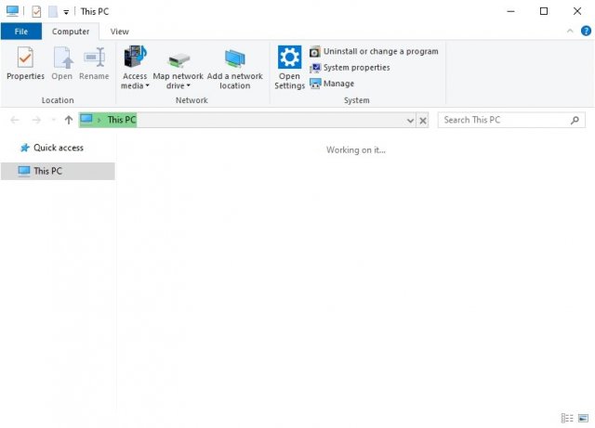Screen dimensions: 595x428
Task: Expand the address bar history dropdown
Action: [x=410, y=121]
